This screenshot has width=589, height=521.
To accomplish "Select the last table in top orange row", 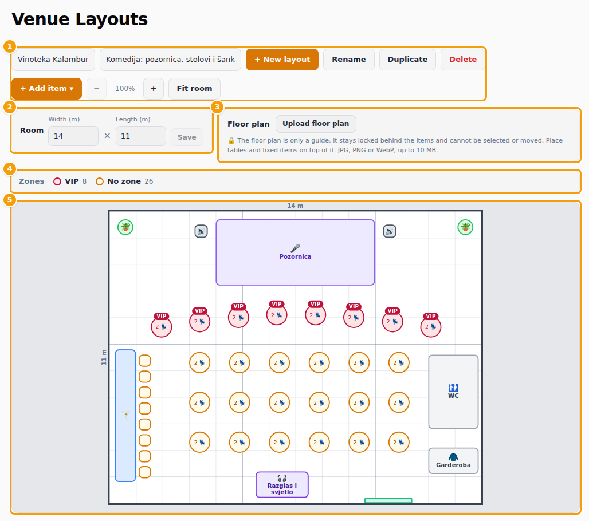I will (x=399, y=362).
